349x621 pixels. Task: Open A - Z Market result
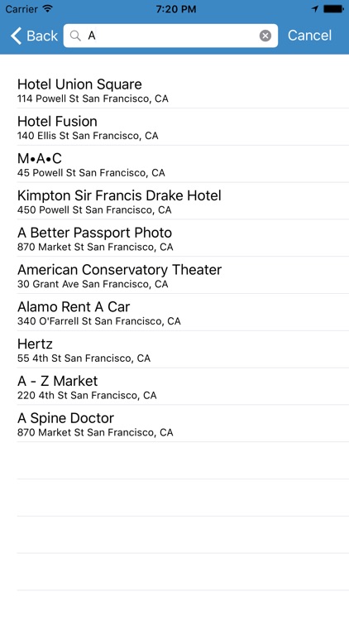[183, 387]
